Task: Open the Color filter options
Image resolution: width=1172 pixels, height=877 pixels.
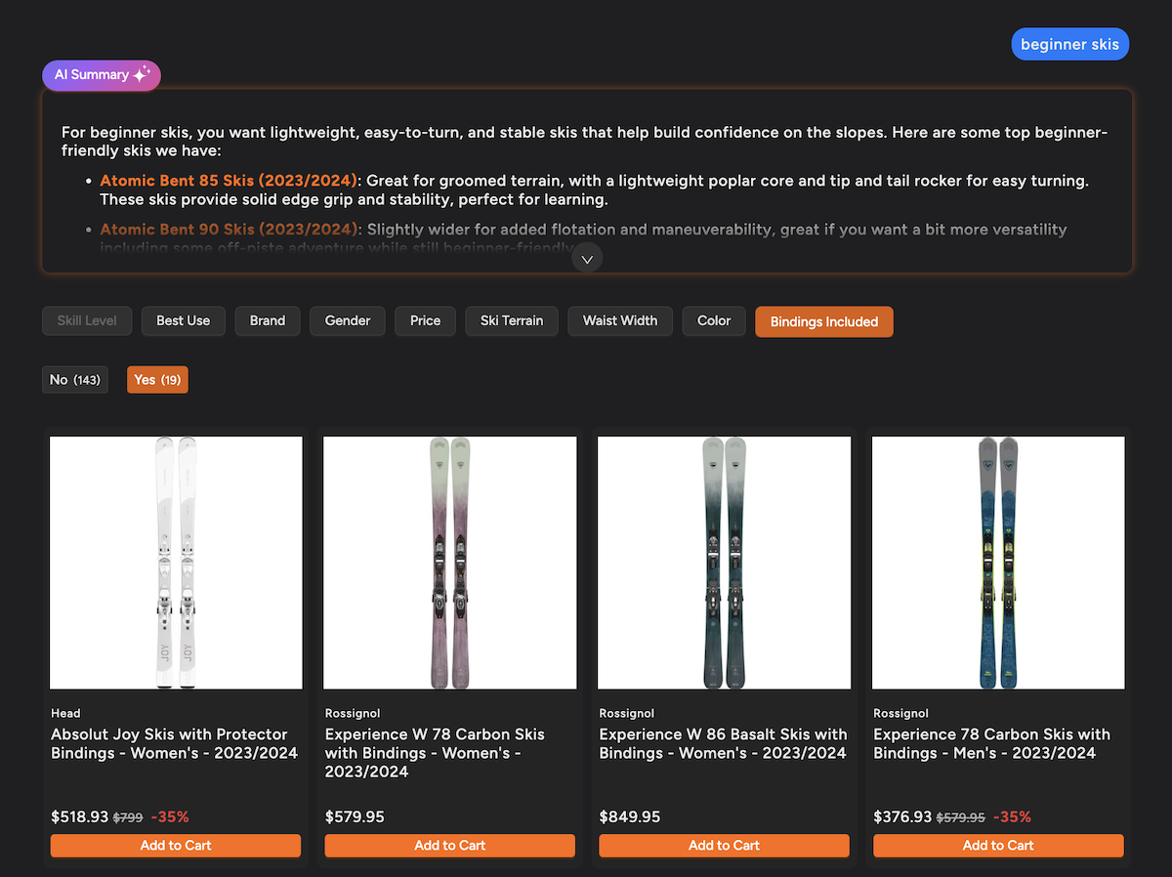Action: (x=713, y=321)
